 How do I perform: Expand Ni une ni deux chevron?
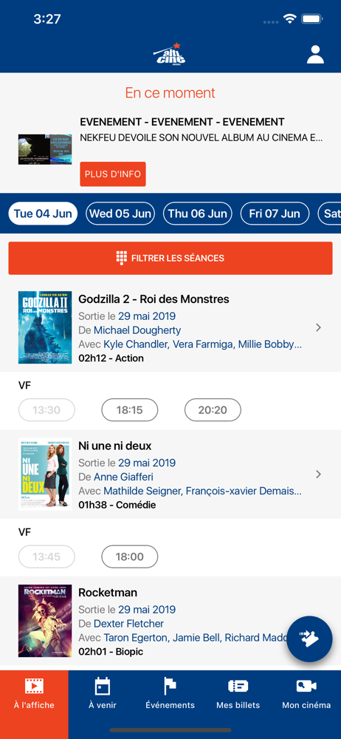point(318,474)
